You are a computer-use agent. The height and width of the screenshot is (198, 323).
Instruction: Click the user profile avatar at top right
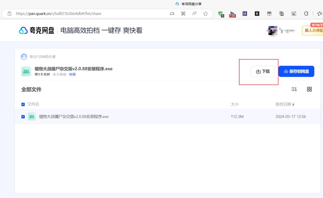tap(272, 31)
